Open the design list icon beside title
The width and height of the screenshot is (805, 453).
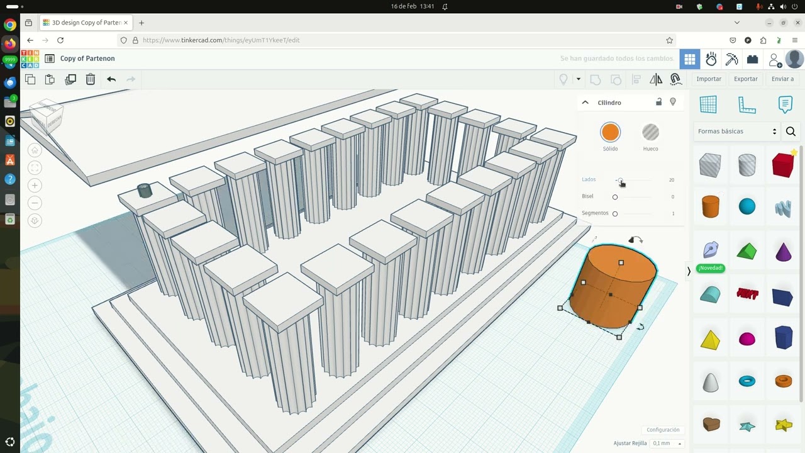click(50, 59)
